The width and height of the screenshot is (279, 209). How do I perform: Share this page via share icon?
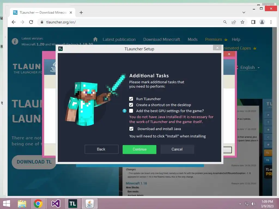point(234,22)
